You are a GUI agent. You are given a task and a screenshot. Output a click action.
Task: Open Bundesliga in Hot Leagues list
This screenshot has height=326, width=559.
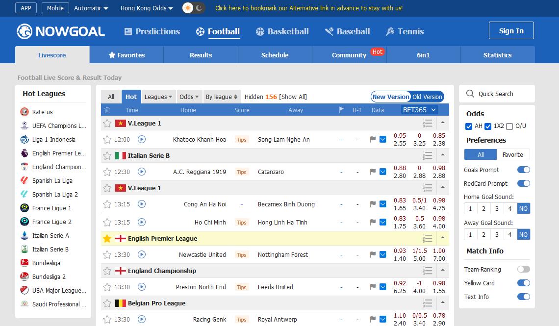click(x=46, y=263)
